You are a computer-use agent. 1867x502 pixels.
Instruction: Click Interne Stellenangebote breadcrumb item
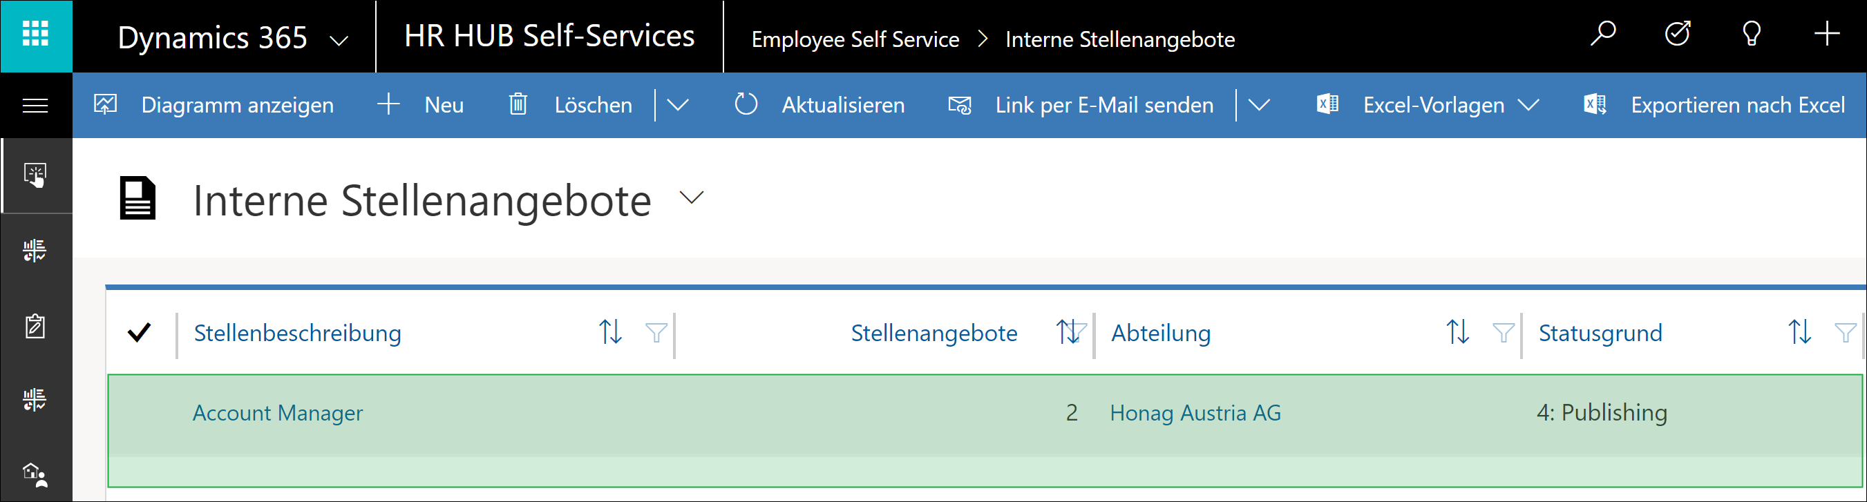[1120, 39]
